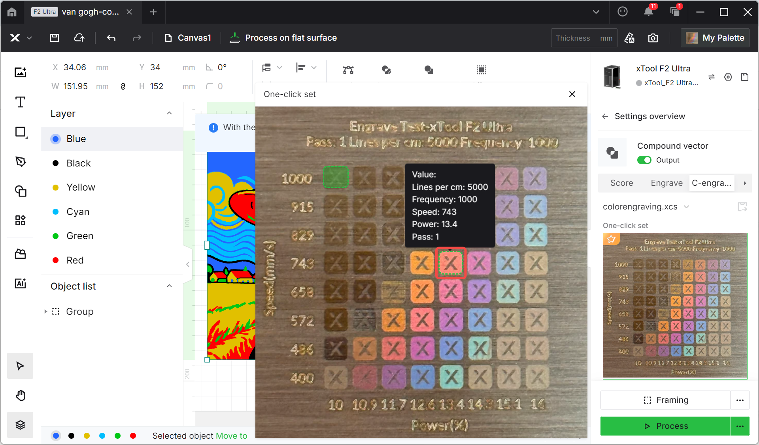The image size is (759, 445).
Task: Click the Move to link
Action: [231, 436]
